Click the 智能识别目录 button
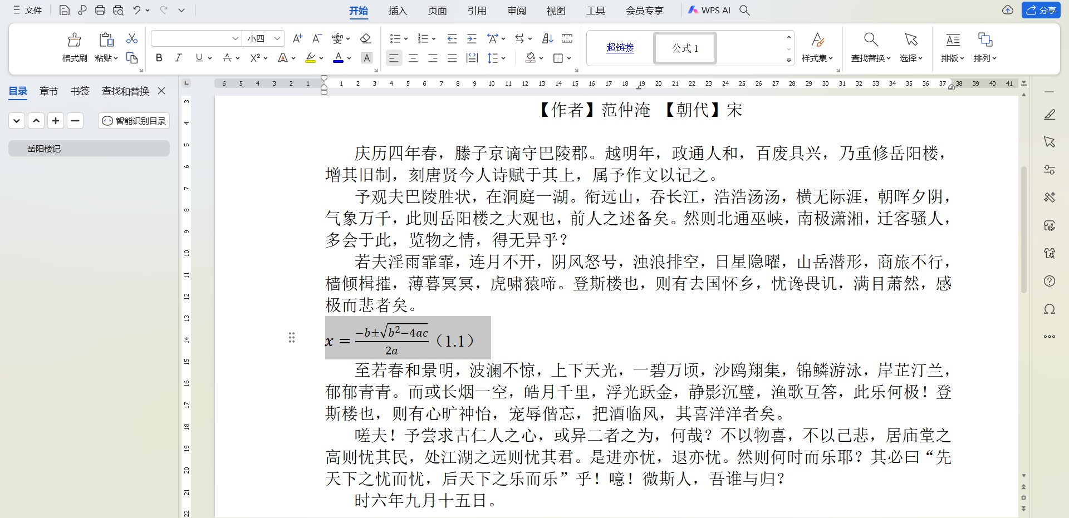The width and height of the screenshot is (1069, 518). 134,121
